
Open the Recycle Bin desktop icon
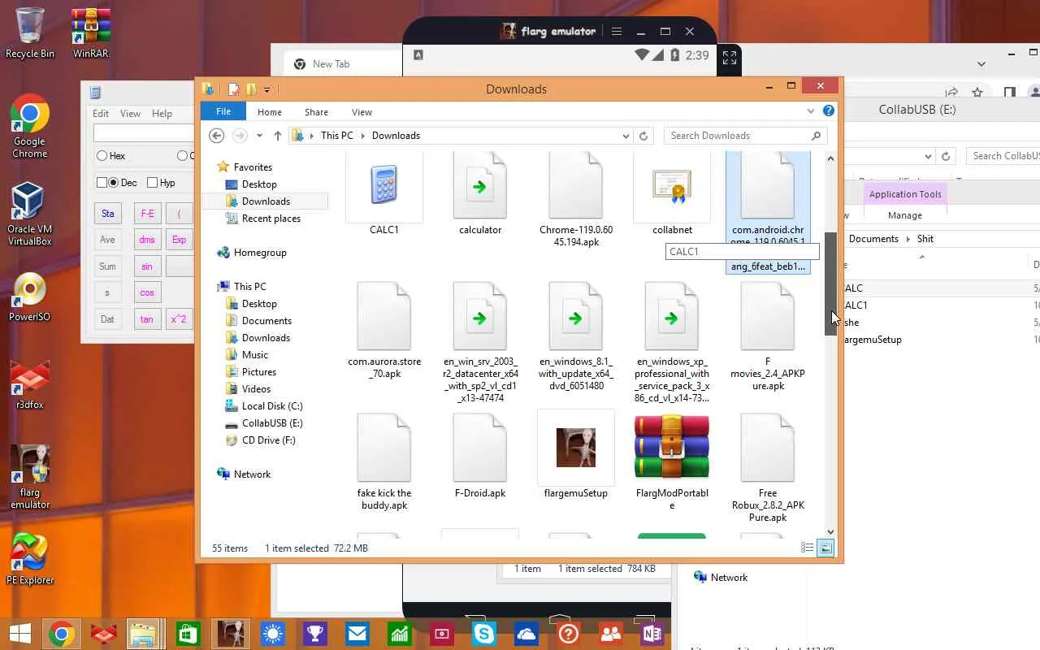coord(30,32)
